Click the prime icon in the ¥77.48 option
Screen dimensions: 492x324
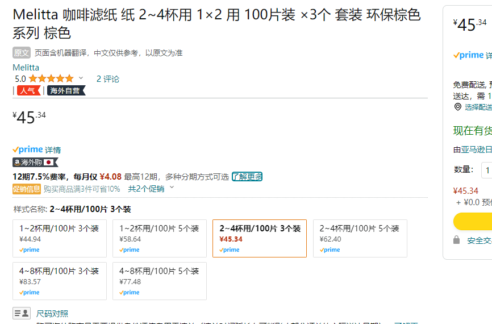point(130,293)
